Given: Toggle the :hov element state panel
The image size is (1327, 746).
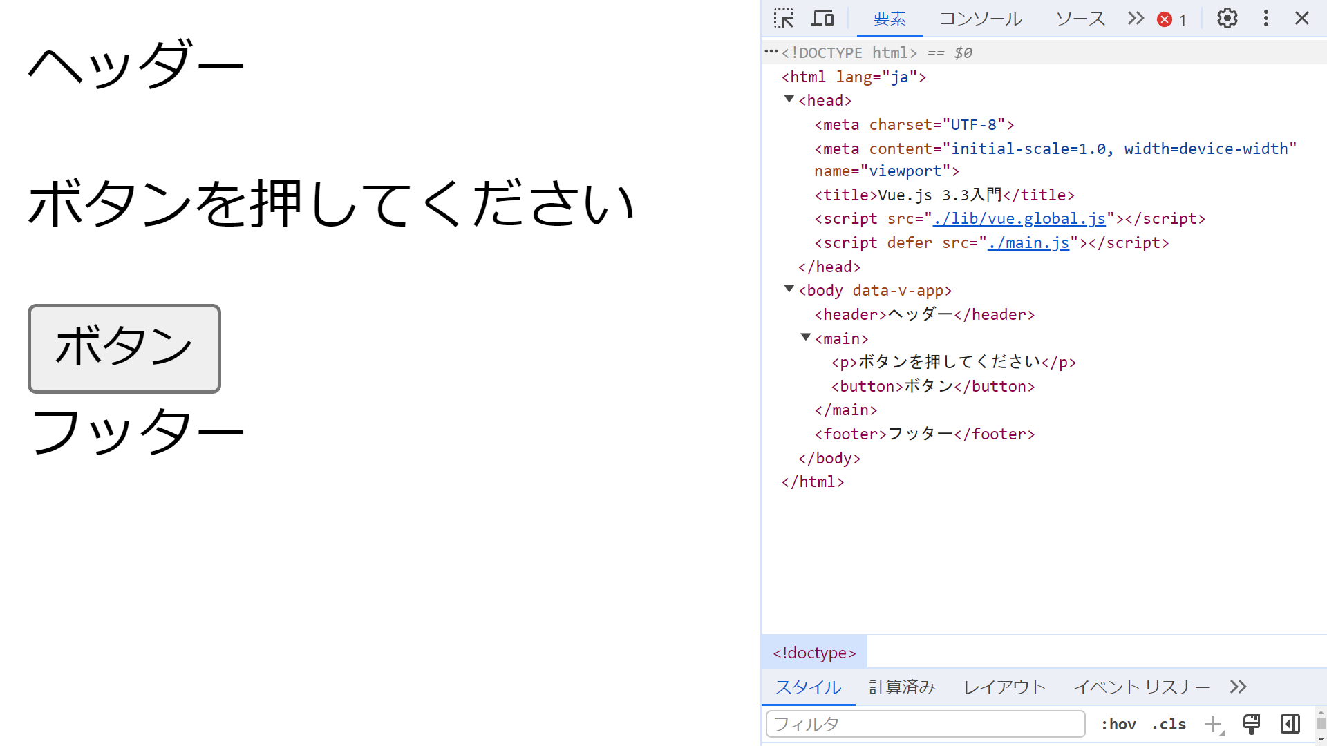Looking at the screenshot, I should 1118,724.
